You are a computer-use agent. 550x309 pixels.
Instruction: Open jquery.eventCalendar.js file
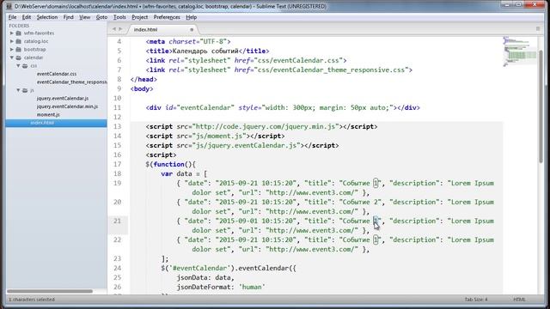pyautogui.click(x=63, y=99)
